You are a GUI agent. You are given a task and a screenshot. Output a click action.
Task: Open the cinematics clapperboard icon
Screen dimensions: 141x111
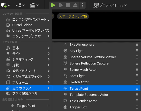coord(32,5)
